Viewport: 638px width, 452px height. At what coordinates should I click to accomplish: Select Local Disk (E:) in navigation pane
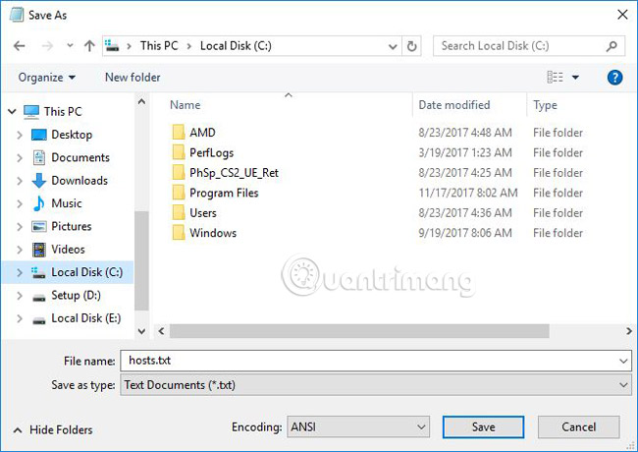click(85, 318)
